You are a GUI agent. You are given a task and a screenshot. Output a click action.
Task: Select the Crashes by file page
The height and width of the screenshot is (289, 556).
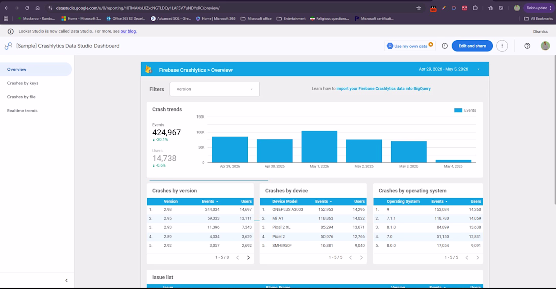pos(21,97)
